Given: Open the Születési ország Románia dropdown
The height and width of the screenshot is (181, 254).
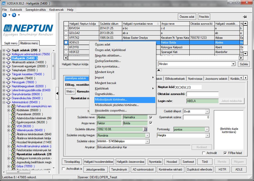Looking at the screenshot, I should pos(147,135).
